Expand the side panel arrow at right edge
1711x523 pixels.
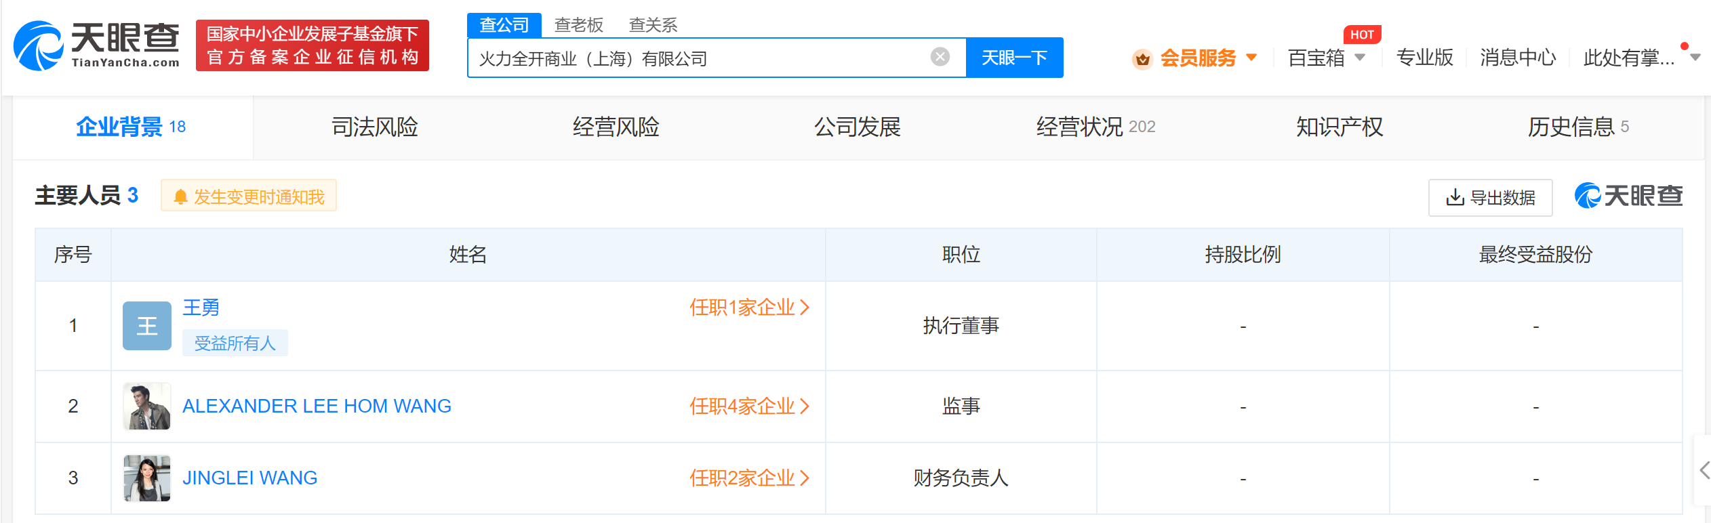(1703, 470)
